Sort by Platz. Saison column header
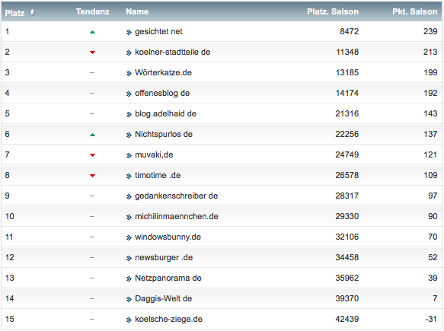 [333, 11]
